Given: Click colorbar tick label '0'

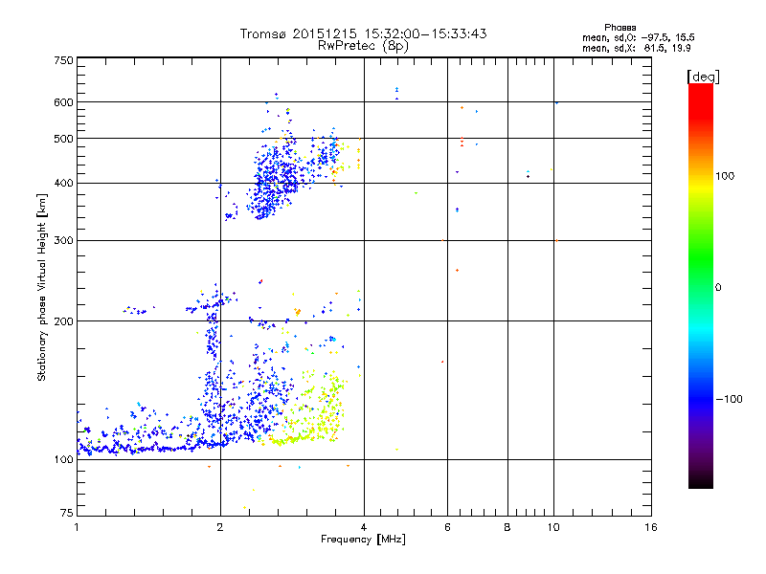Looking at the screenshot, I should (718, 288).
